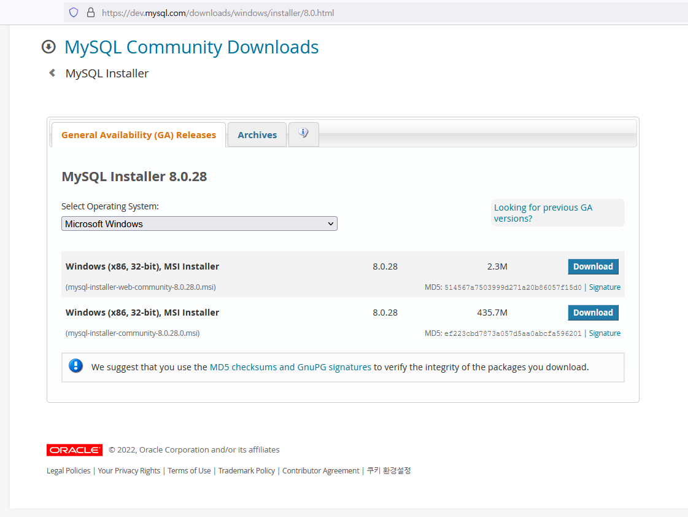Click filename mysql-installer-community-8.0.28.0.msi text
Image resolution: width=688 pixels, height=517 pixels.
[133, 333]
